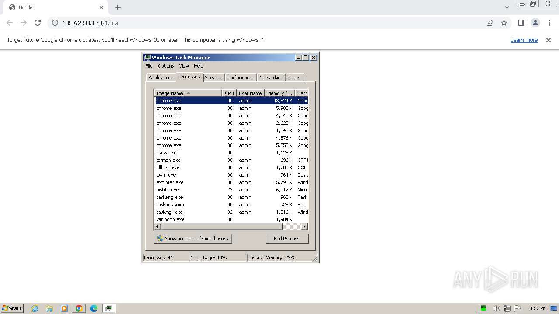Open Task Manager View menu
Screen dimensions: 559x314
pos(184,66)
